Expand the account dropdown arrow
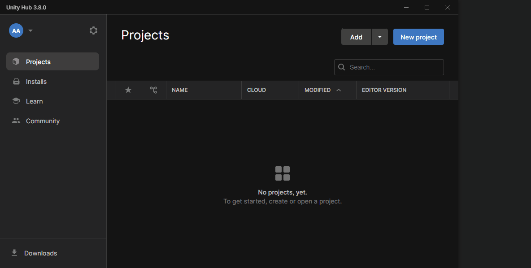This screenshot has height=268, width=531. pyautogui.click(x=30, y=30)
